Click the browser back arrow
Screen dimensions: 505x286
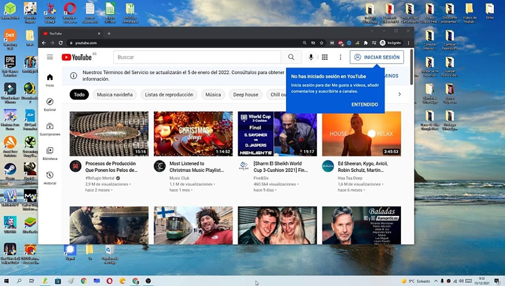point(44,43)
